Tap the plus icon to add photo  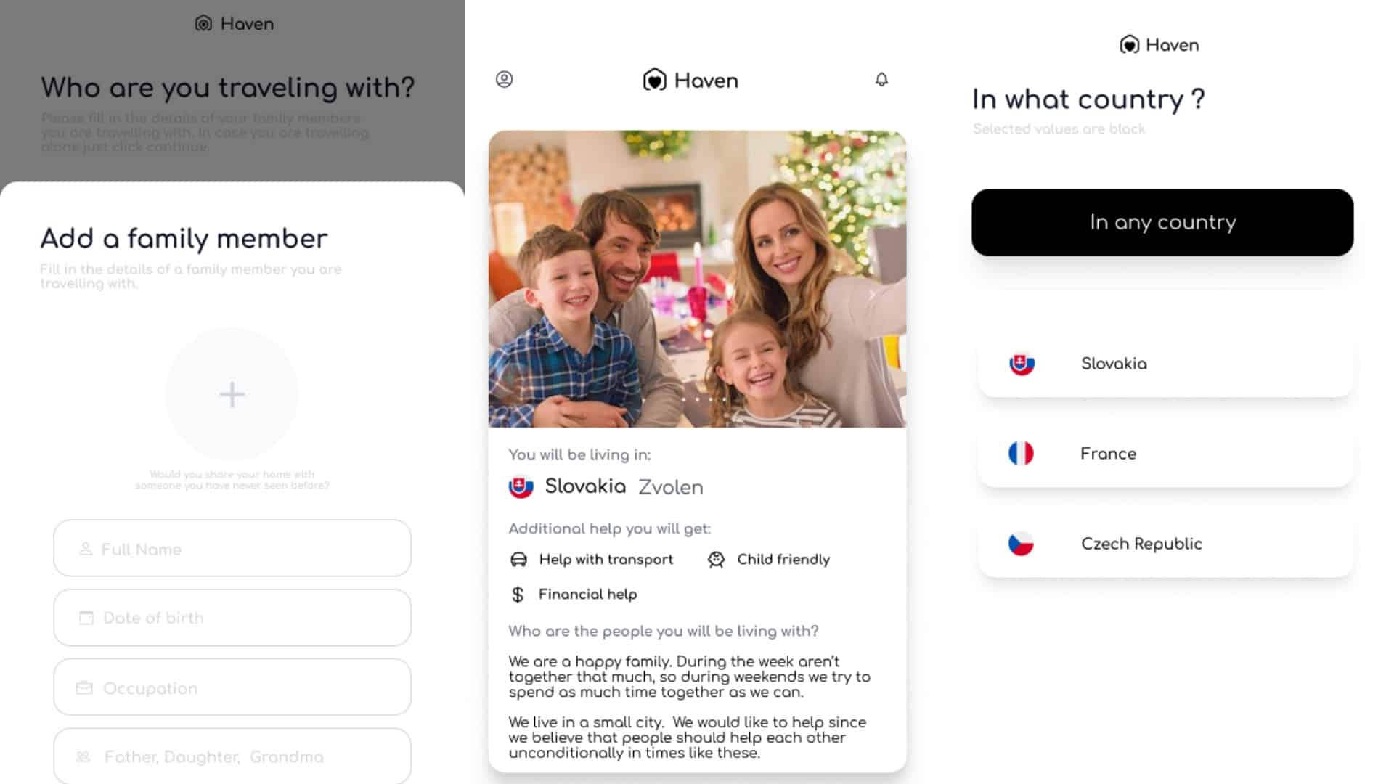(232, 395)
